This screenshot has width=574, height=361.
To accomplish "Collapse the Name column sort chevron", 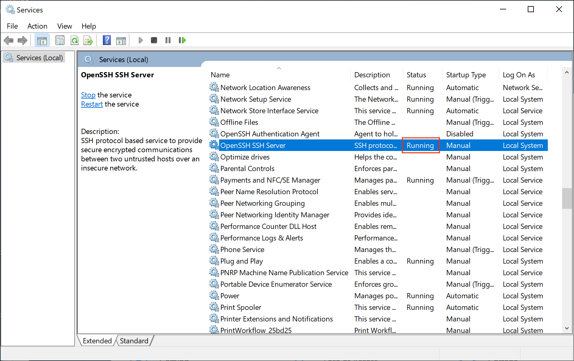I will tap(279, 68).
